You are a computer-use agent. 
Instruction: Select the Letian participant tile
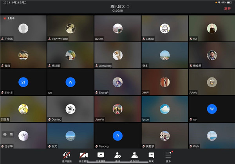click(x=164, y=28)
